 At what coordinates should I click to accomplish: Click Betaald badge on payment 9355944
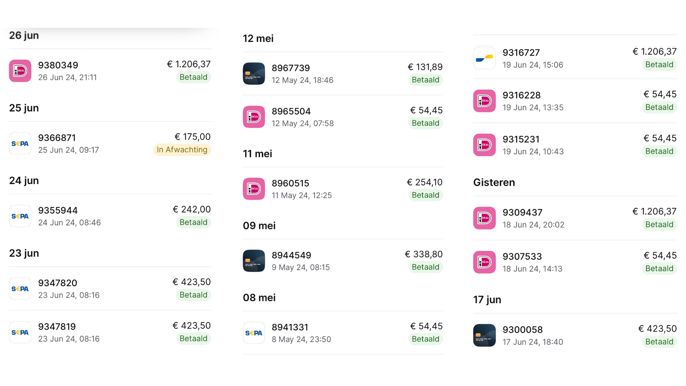193,222
